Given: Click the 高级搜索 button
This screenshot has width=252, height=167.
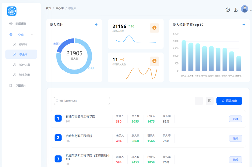Looking at the screenshot, I should [x=229, y=101].
